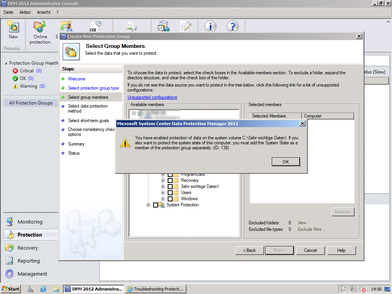Expand the Recovery folder node
392x294 pixels.
pos(163,181)
